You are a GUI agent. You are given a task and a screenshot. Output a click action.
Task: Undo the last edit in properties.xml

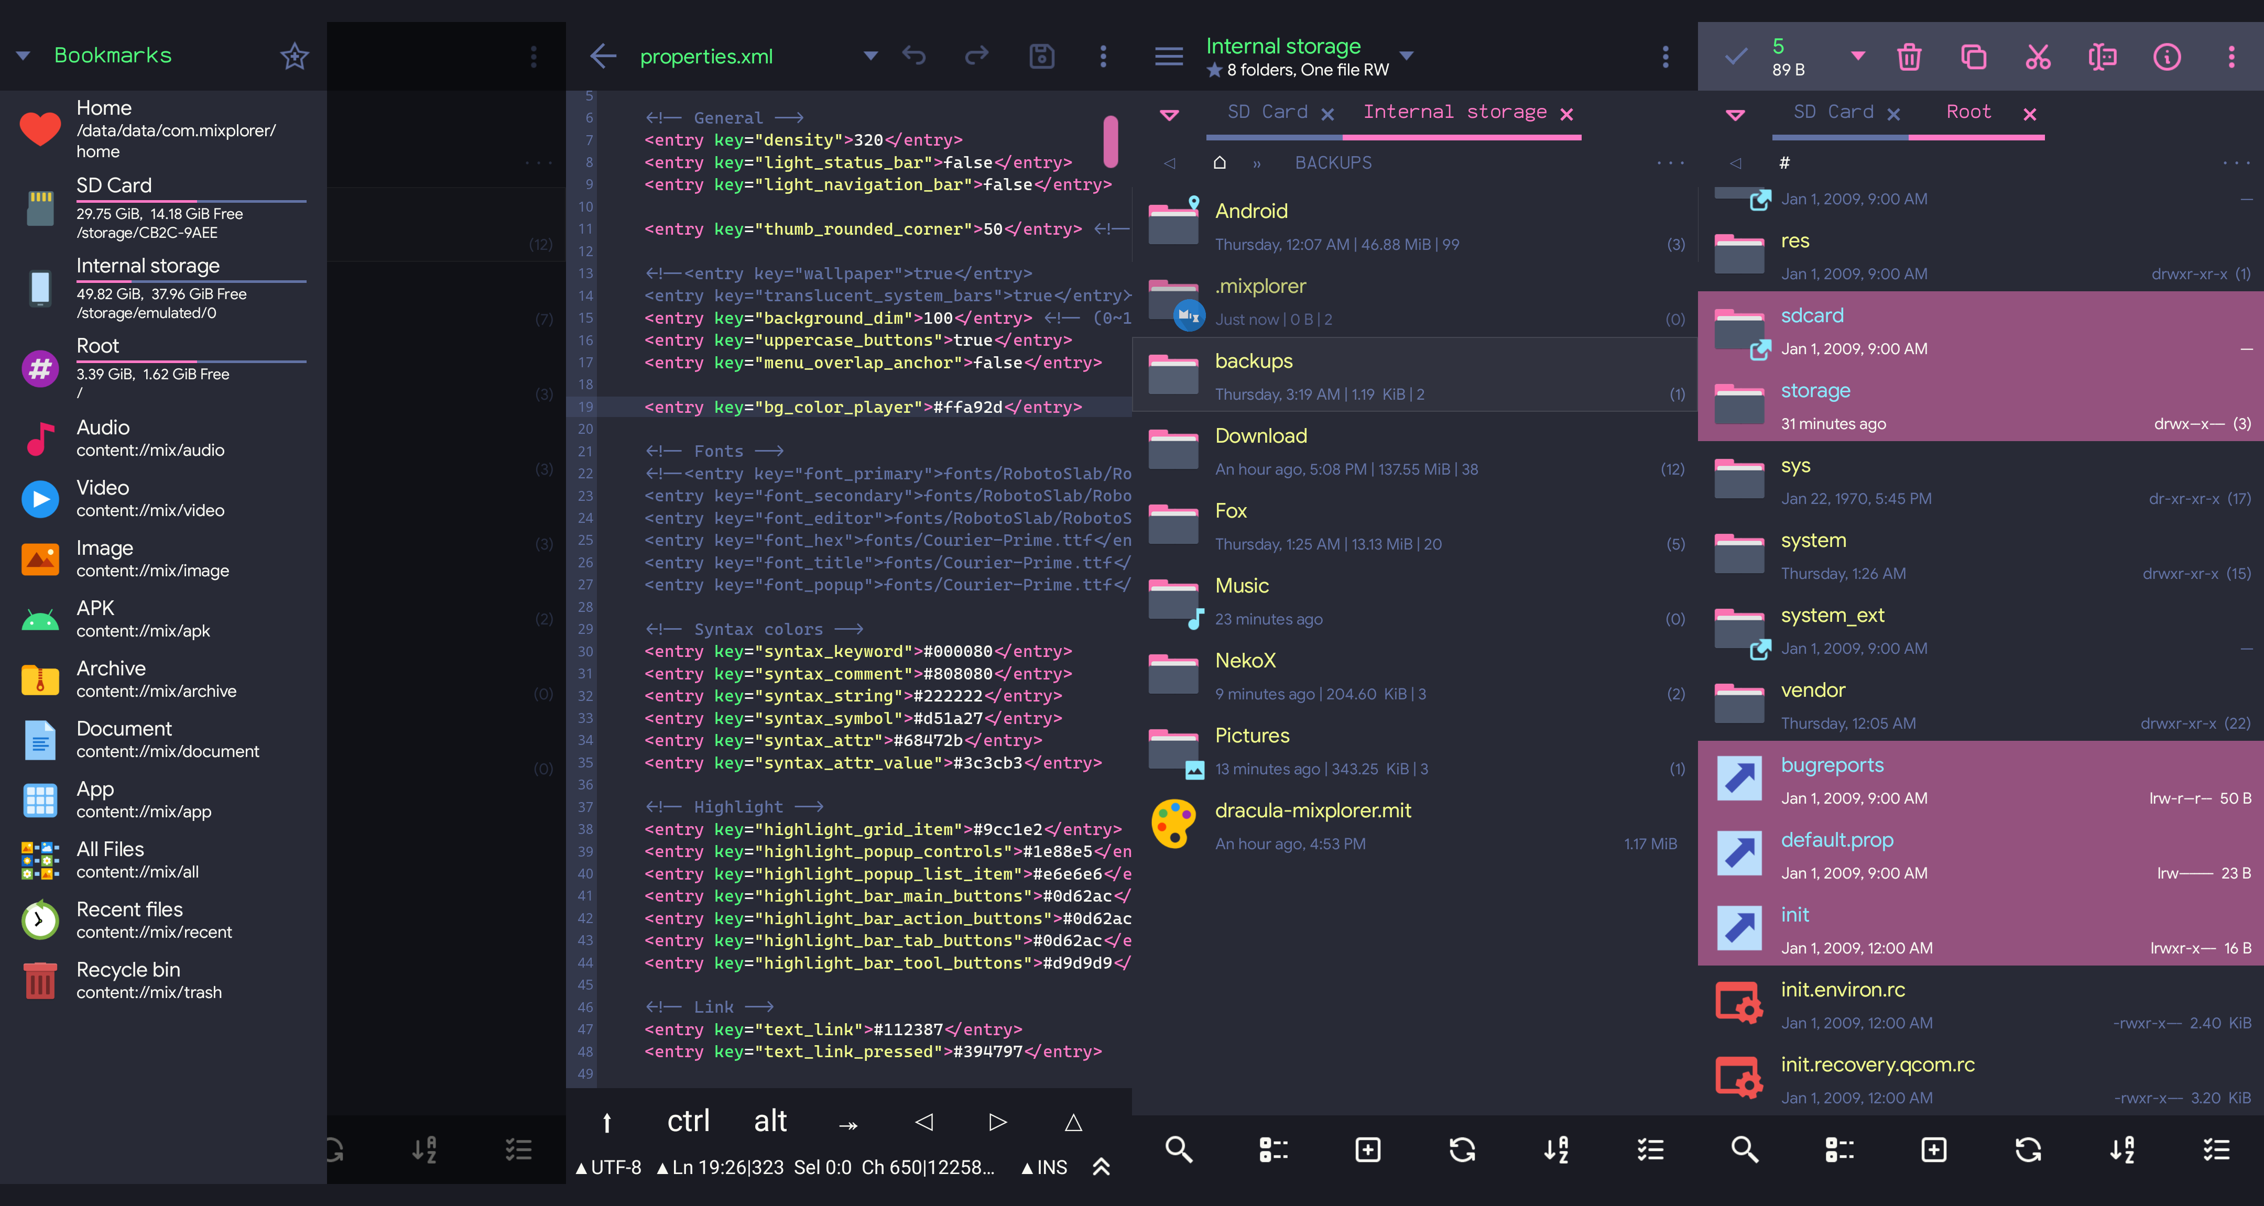[x=914, y=57]
